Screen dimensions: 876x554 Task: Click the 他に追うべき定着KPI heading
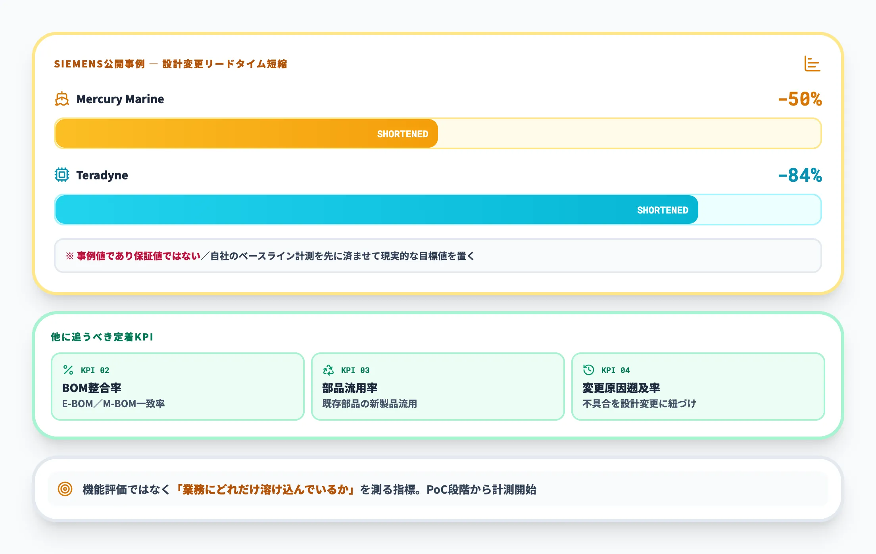click(102, 337)
